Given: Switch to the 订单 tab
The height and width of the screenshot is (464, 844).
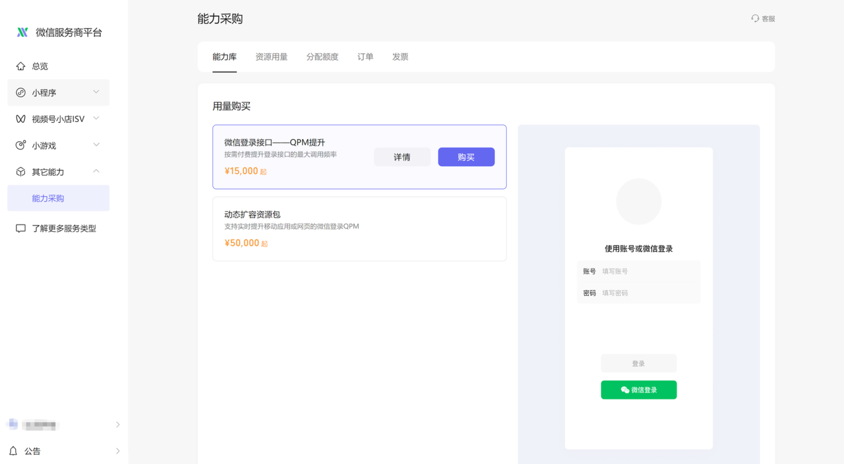Looking at the screenshot, I should point(365,57).
